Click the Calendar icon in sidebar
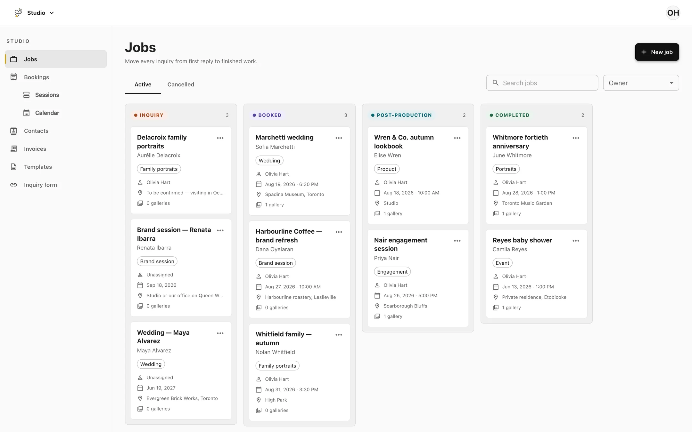The height and width of the screenshot is (432, 692). tap(27, 113)
